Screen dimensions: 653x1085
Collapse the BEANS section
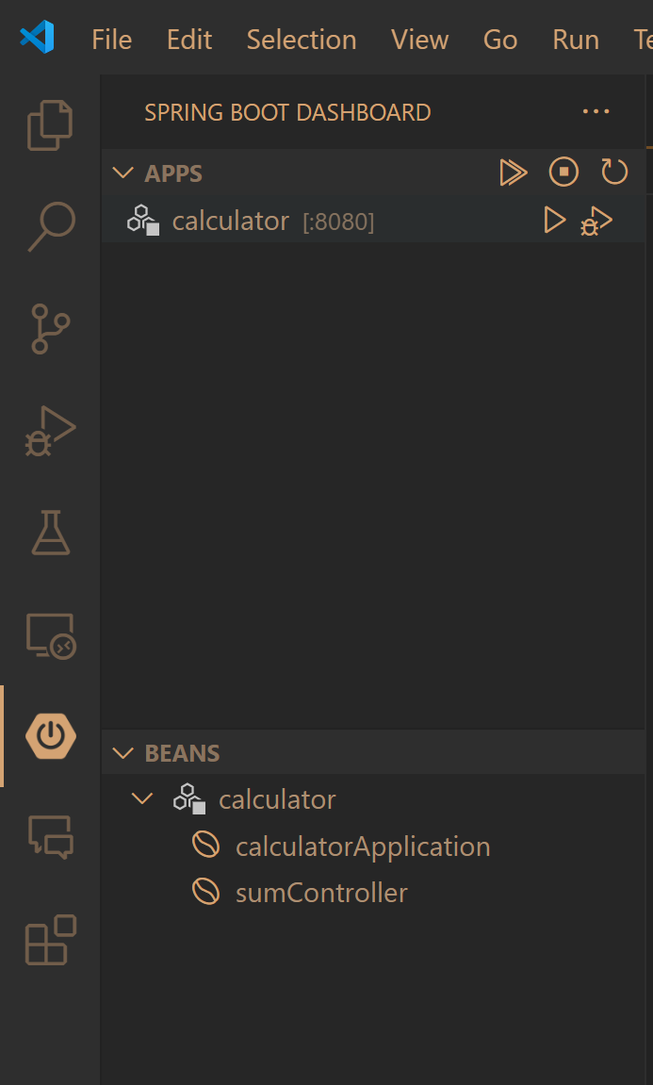coord(122,753)
